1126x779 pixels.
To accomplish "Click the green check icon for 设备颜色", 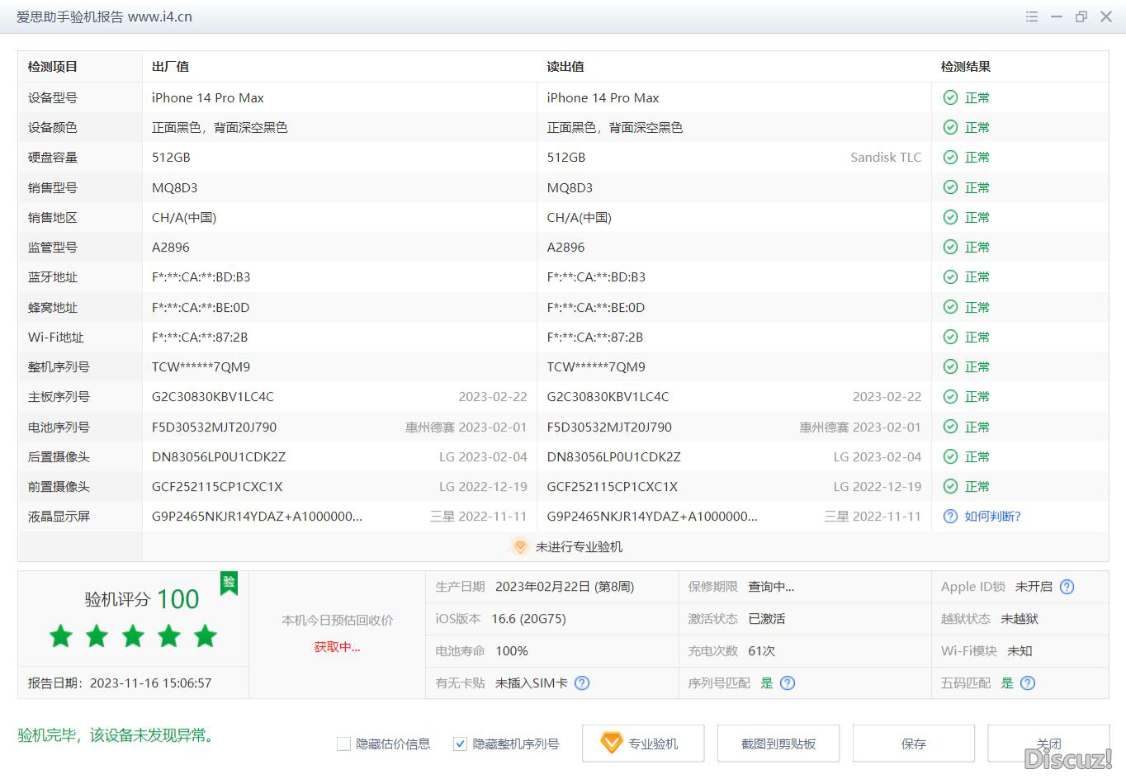I will [x=950, y=127].
